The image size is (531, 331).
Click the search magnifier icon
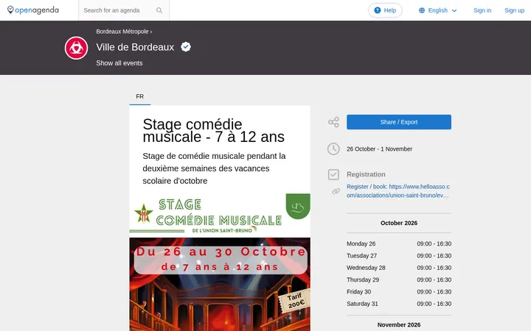click(159, 10)
